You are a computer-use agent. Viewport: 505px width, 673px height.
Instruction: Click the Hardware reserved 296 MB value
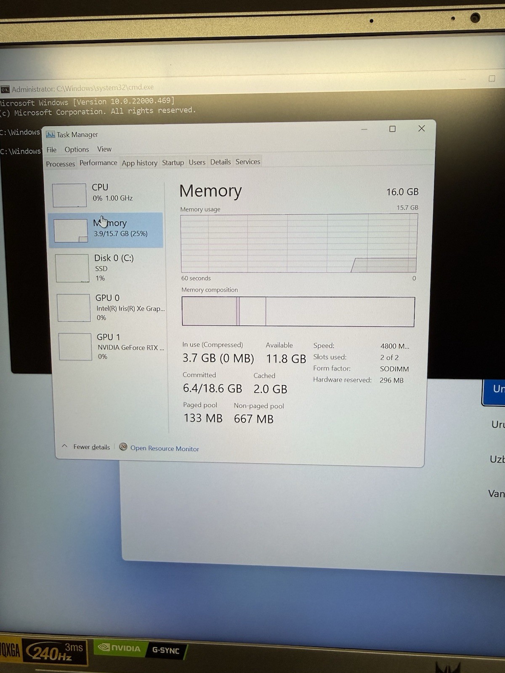391,380
